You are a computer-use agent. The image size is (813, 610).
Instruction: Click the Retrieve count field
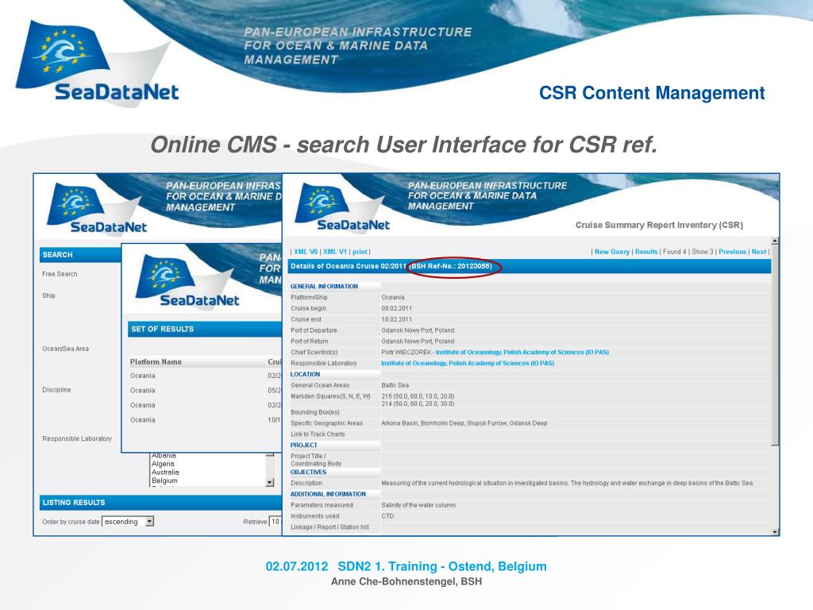[275, 521]
